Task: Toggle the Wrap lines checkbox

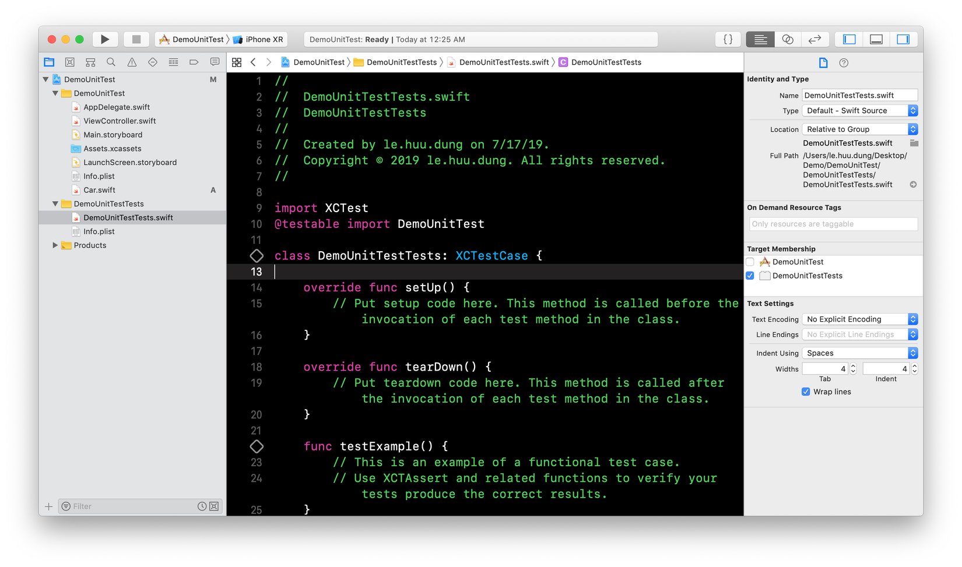Action: pyautogui.click(x=806, y=392)
